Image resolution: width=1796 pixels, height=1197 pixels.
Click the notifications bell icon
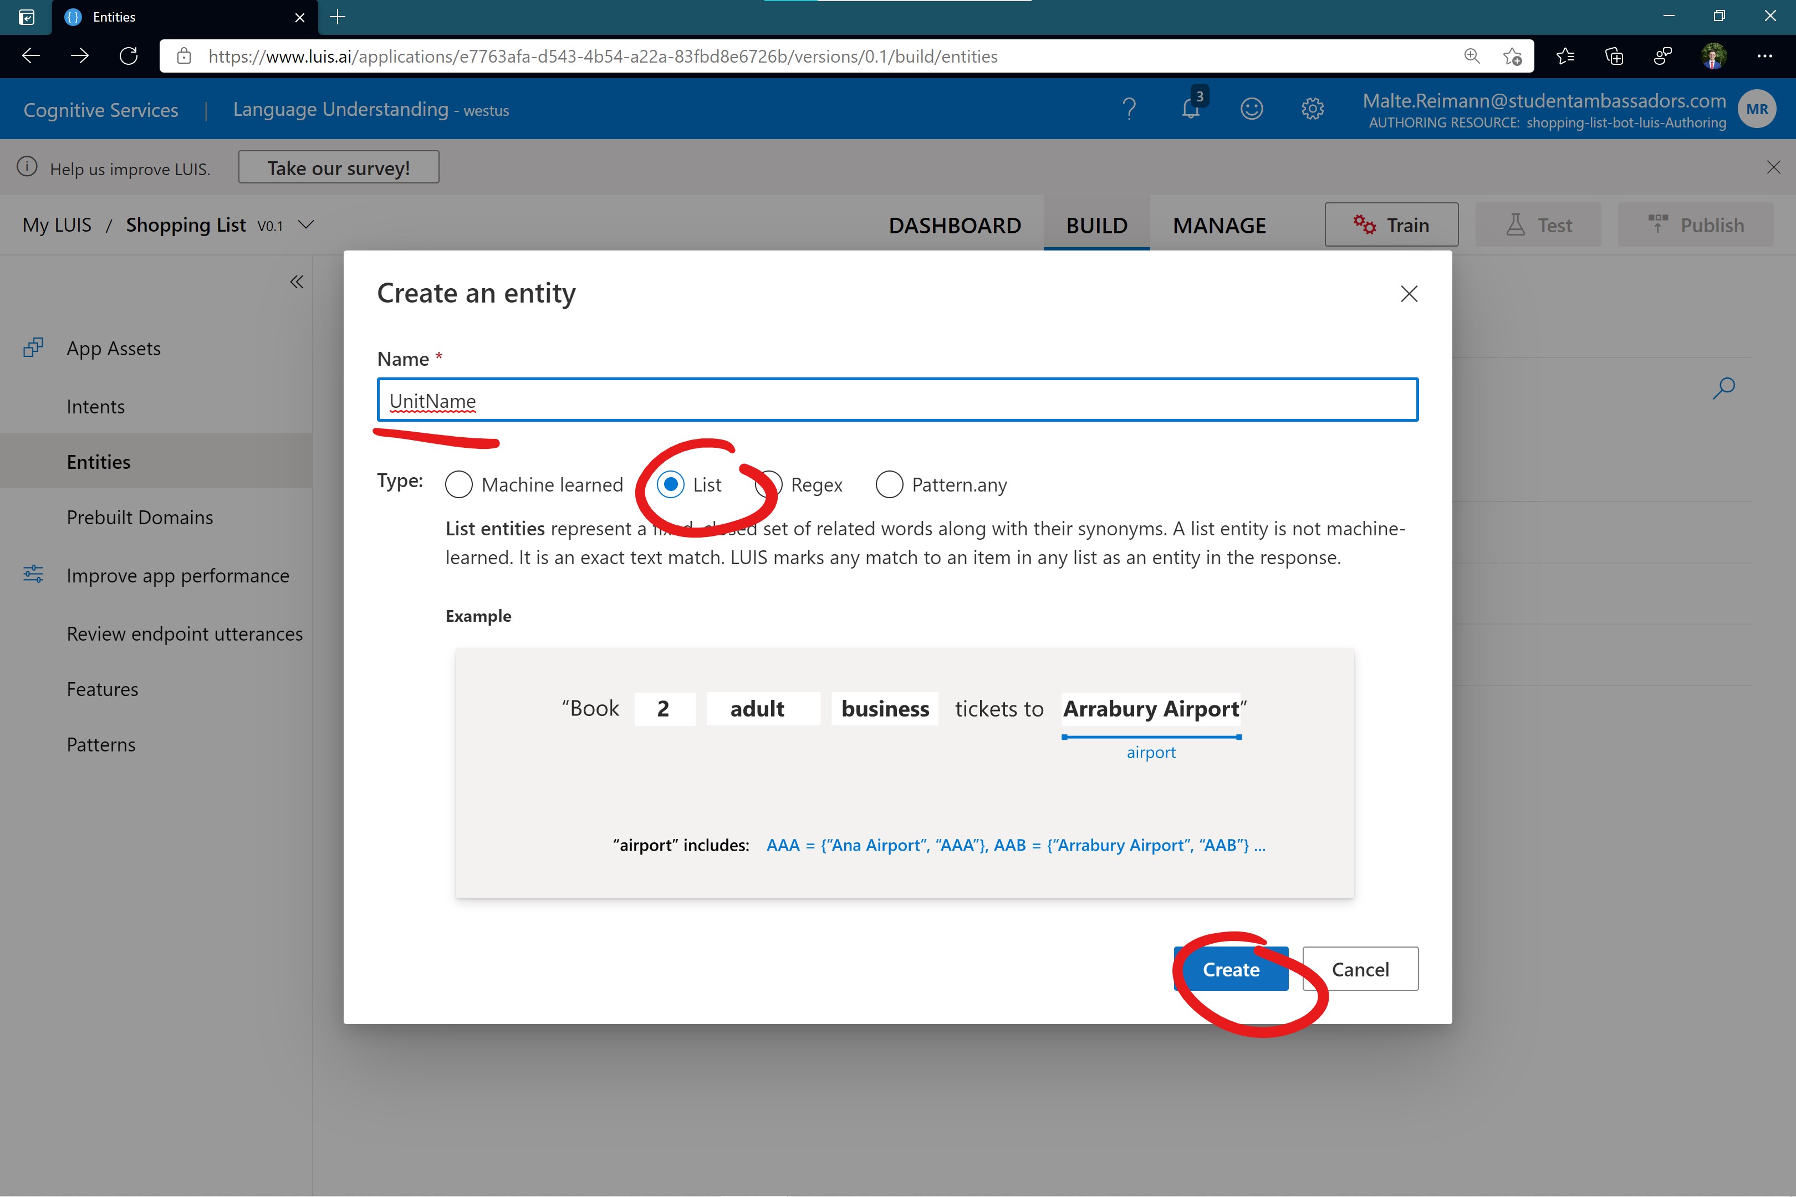pyautogui.click(x=1191, y=109)
